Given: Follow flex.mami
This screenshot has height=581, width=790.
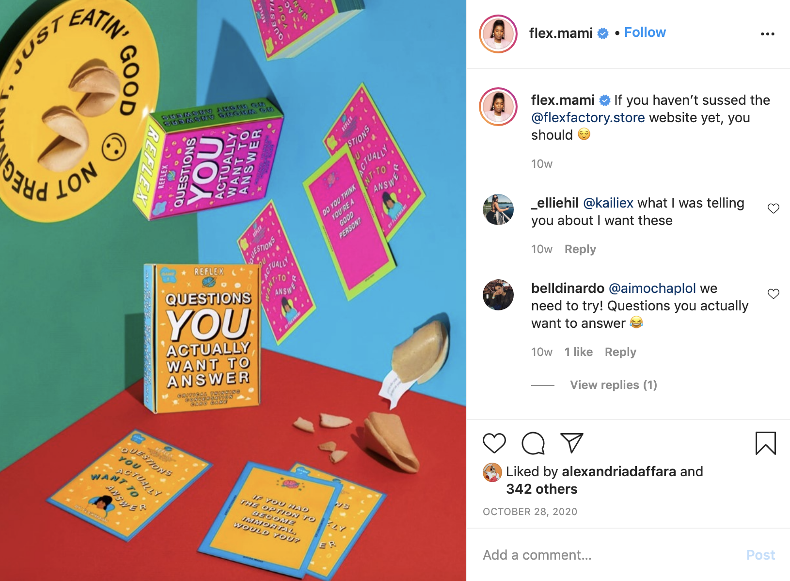Looking at the screenshot, I should 645,32.
